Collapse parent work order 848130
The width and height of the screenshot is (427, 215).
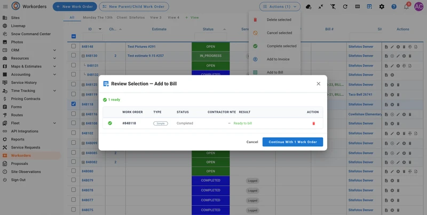click(x=83, y=56)
